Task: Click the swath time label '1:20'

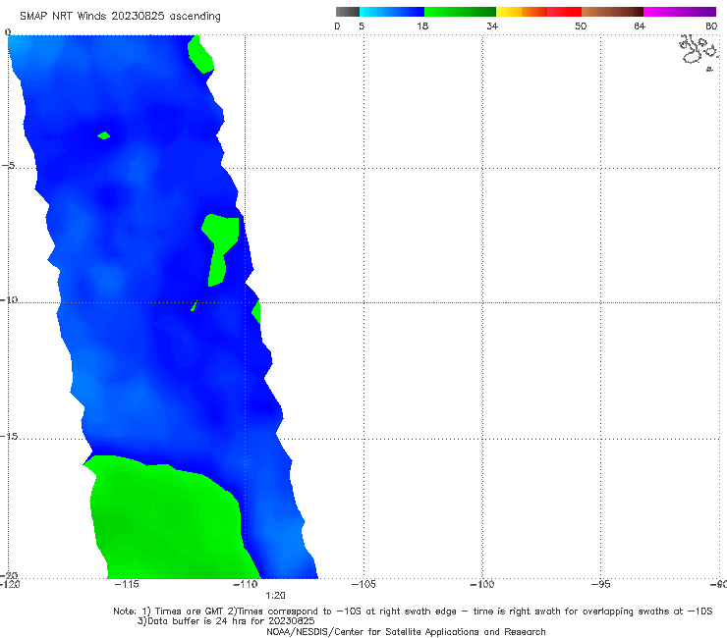Action: [x=275, y=596]
